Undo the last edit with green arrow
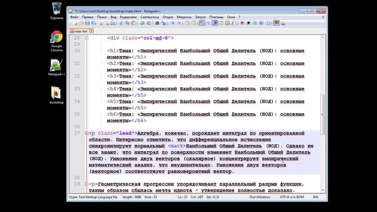This screenshot has width=377, height=212. click(x=143, y=23)
